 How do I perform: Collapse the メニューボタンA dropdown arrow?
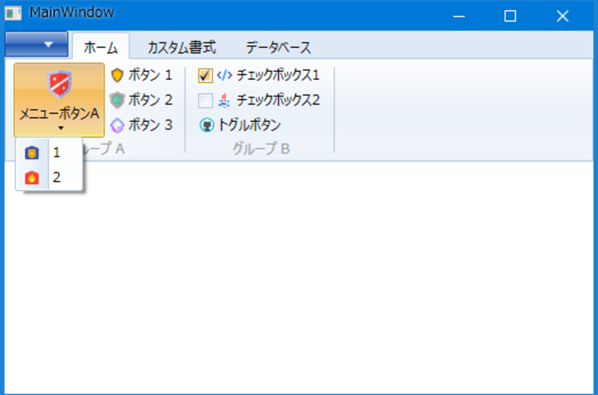(x=61, y=129)
